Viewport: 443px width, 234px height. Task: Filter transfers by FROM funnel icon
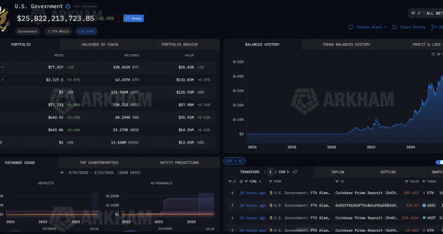[x=271, y=182]
